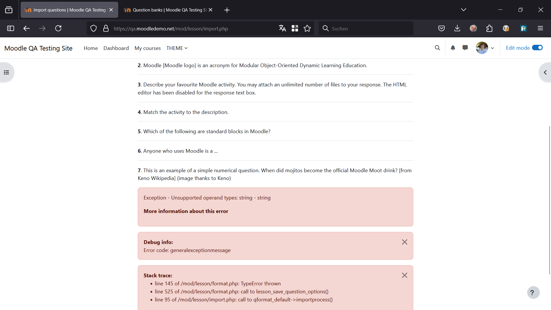Open the Firefox View tab list icon
Viewport: 551px width, 310px height.
pos(9,10)
